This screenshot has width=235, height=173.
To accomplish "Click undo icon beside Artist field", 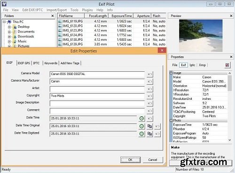I will tap(150, 89).
